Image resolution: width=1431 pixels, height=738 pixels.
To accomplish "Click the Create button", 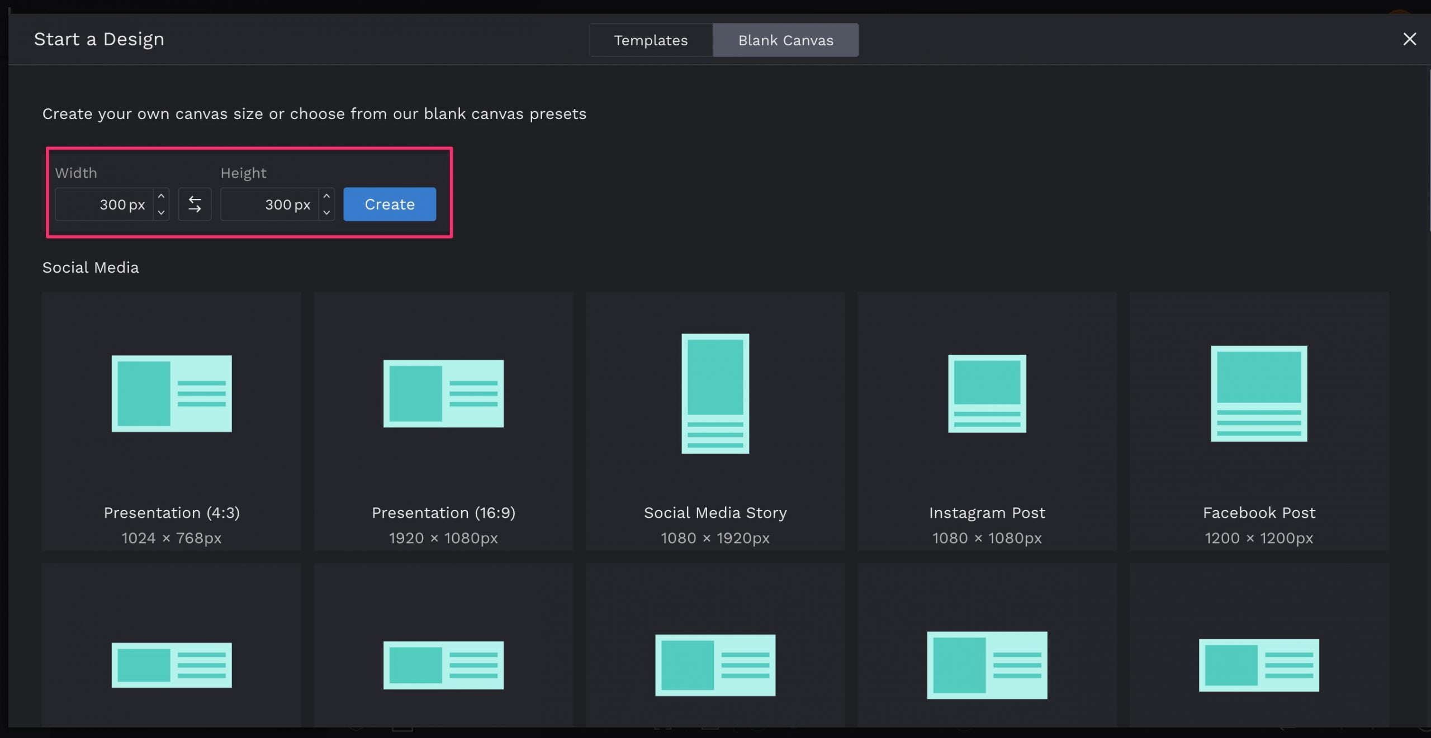I will pos(389,204).
